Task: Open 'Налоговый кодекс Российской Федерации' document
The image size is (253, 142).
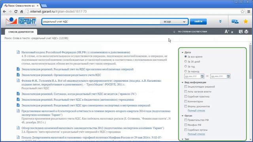Action: click(76, 52)
